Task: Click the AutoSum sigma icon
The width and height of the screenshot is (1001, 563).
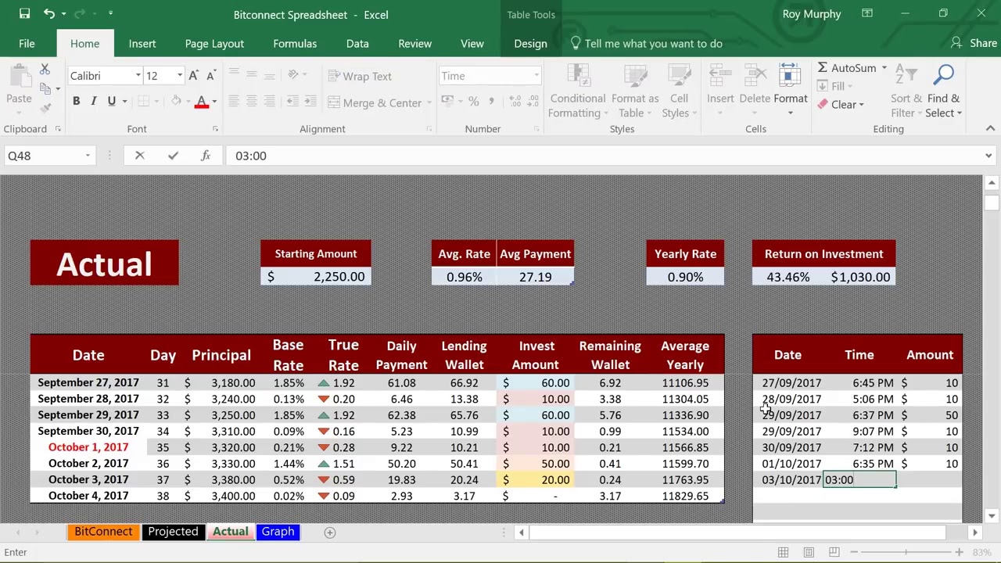Action: (823, 68)
